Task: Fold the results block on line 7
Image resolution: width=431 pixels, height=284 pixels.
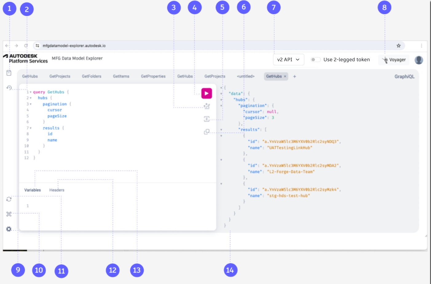Action: click(31, 128)
